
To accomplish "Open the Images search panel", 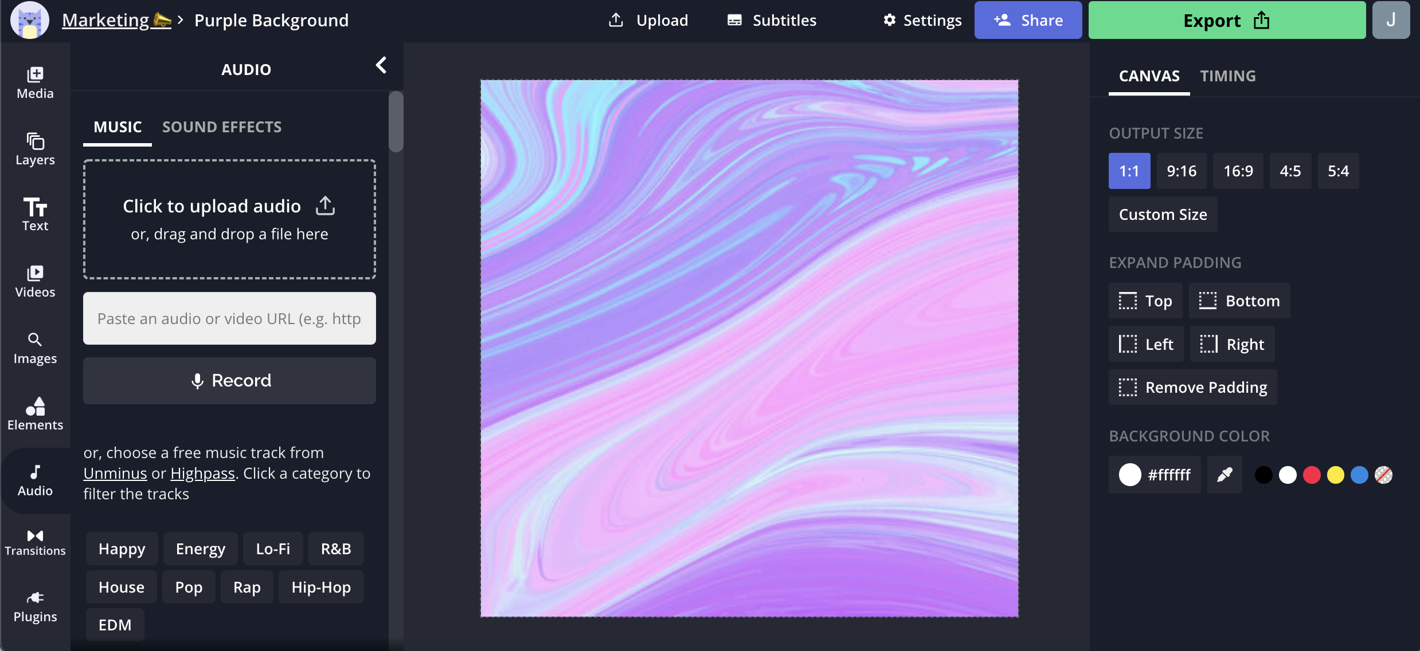I will point(35,348).
